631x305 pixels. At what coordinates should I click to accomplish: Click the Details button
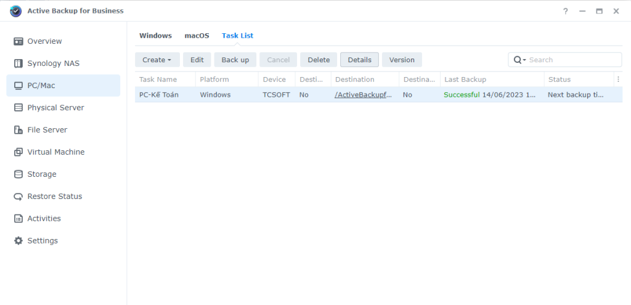(359, 60)
